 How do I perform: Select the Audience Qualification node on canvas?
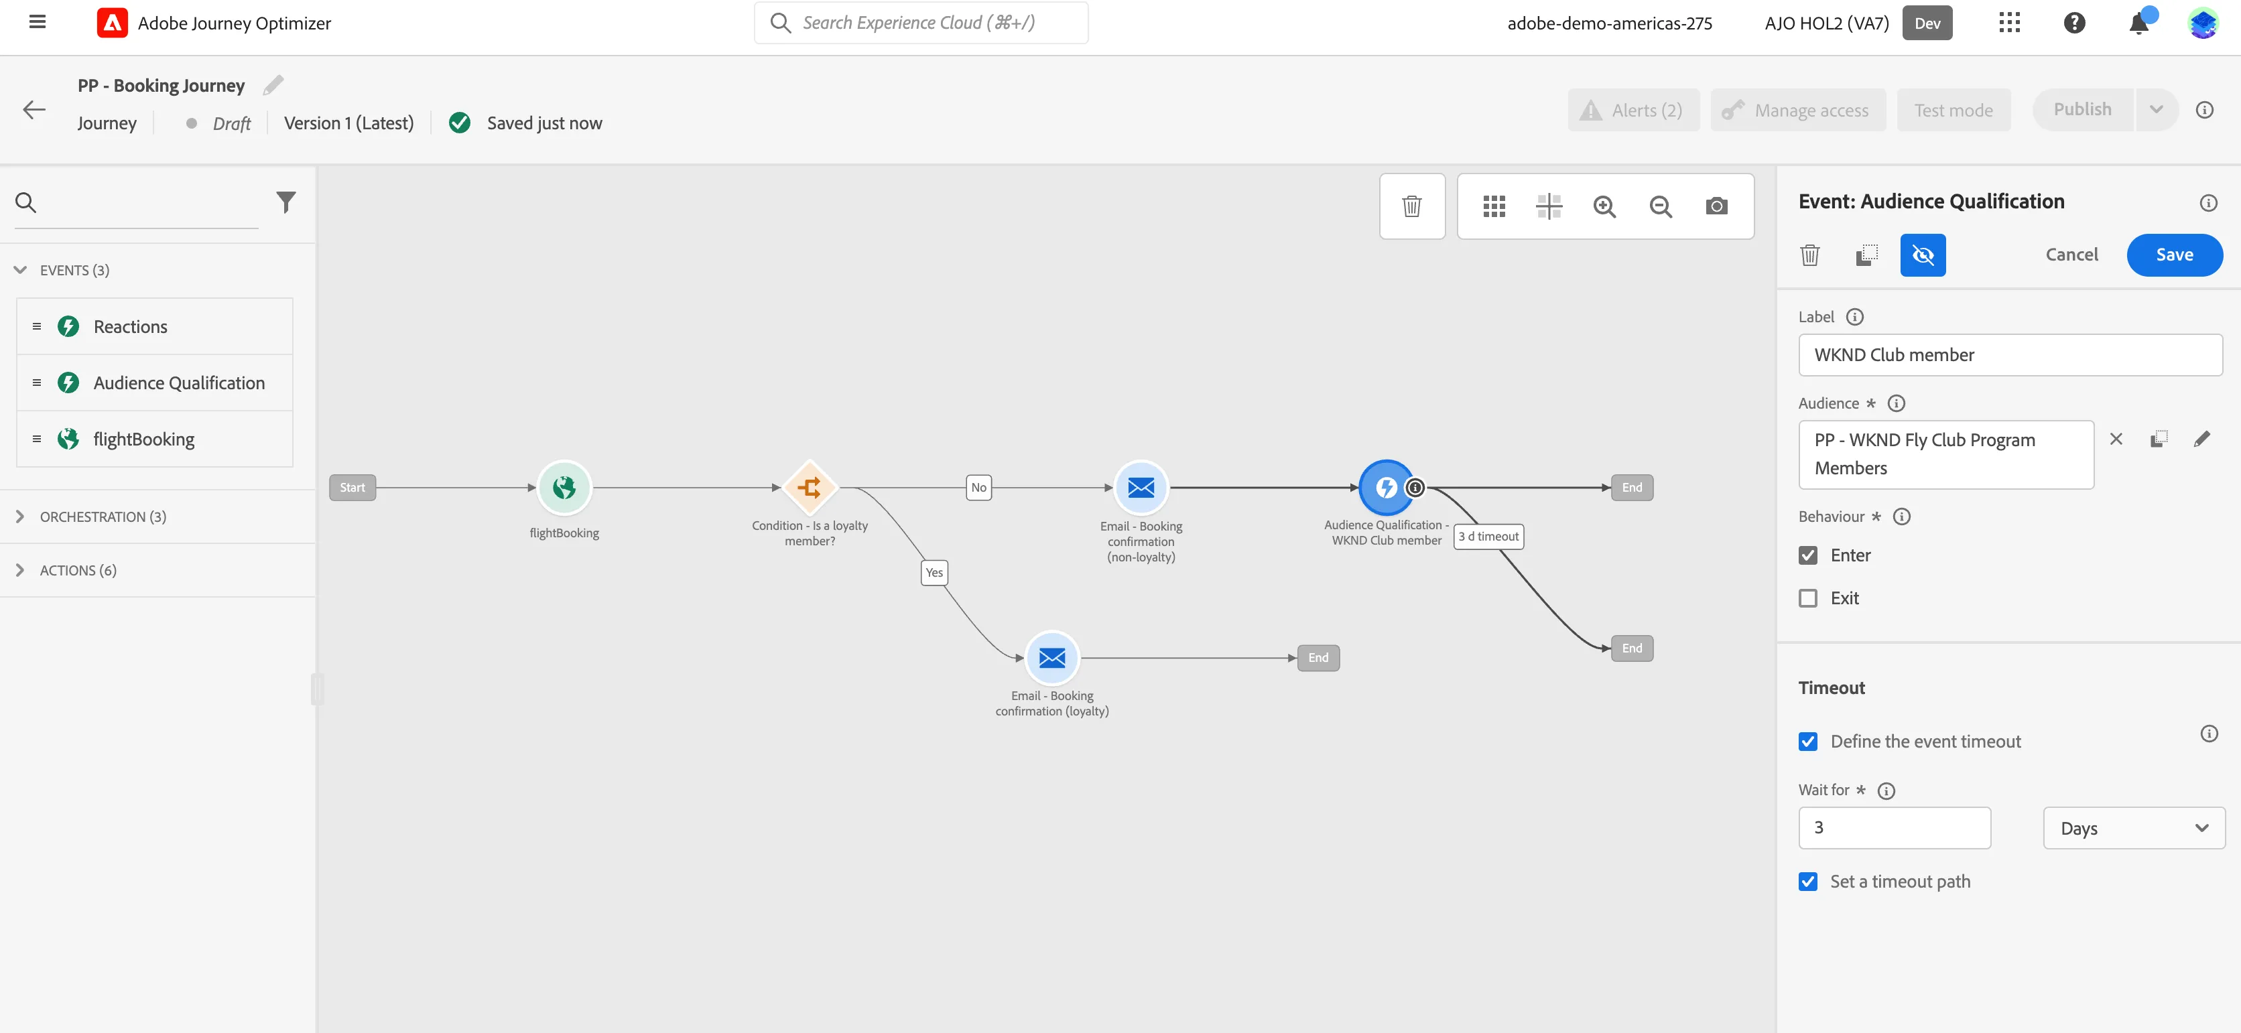(1386, 487)
